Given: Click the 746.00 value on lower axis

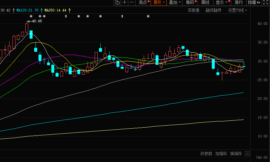Looking at the screenshot, I should coord(262,157).
